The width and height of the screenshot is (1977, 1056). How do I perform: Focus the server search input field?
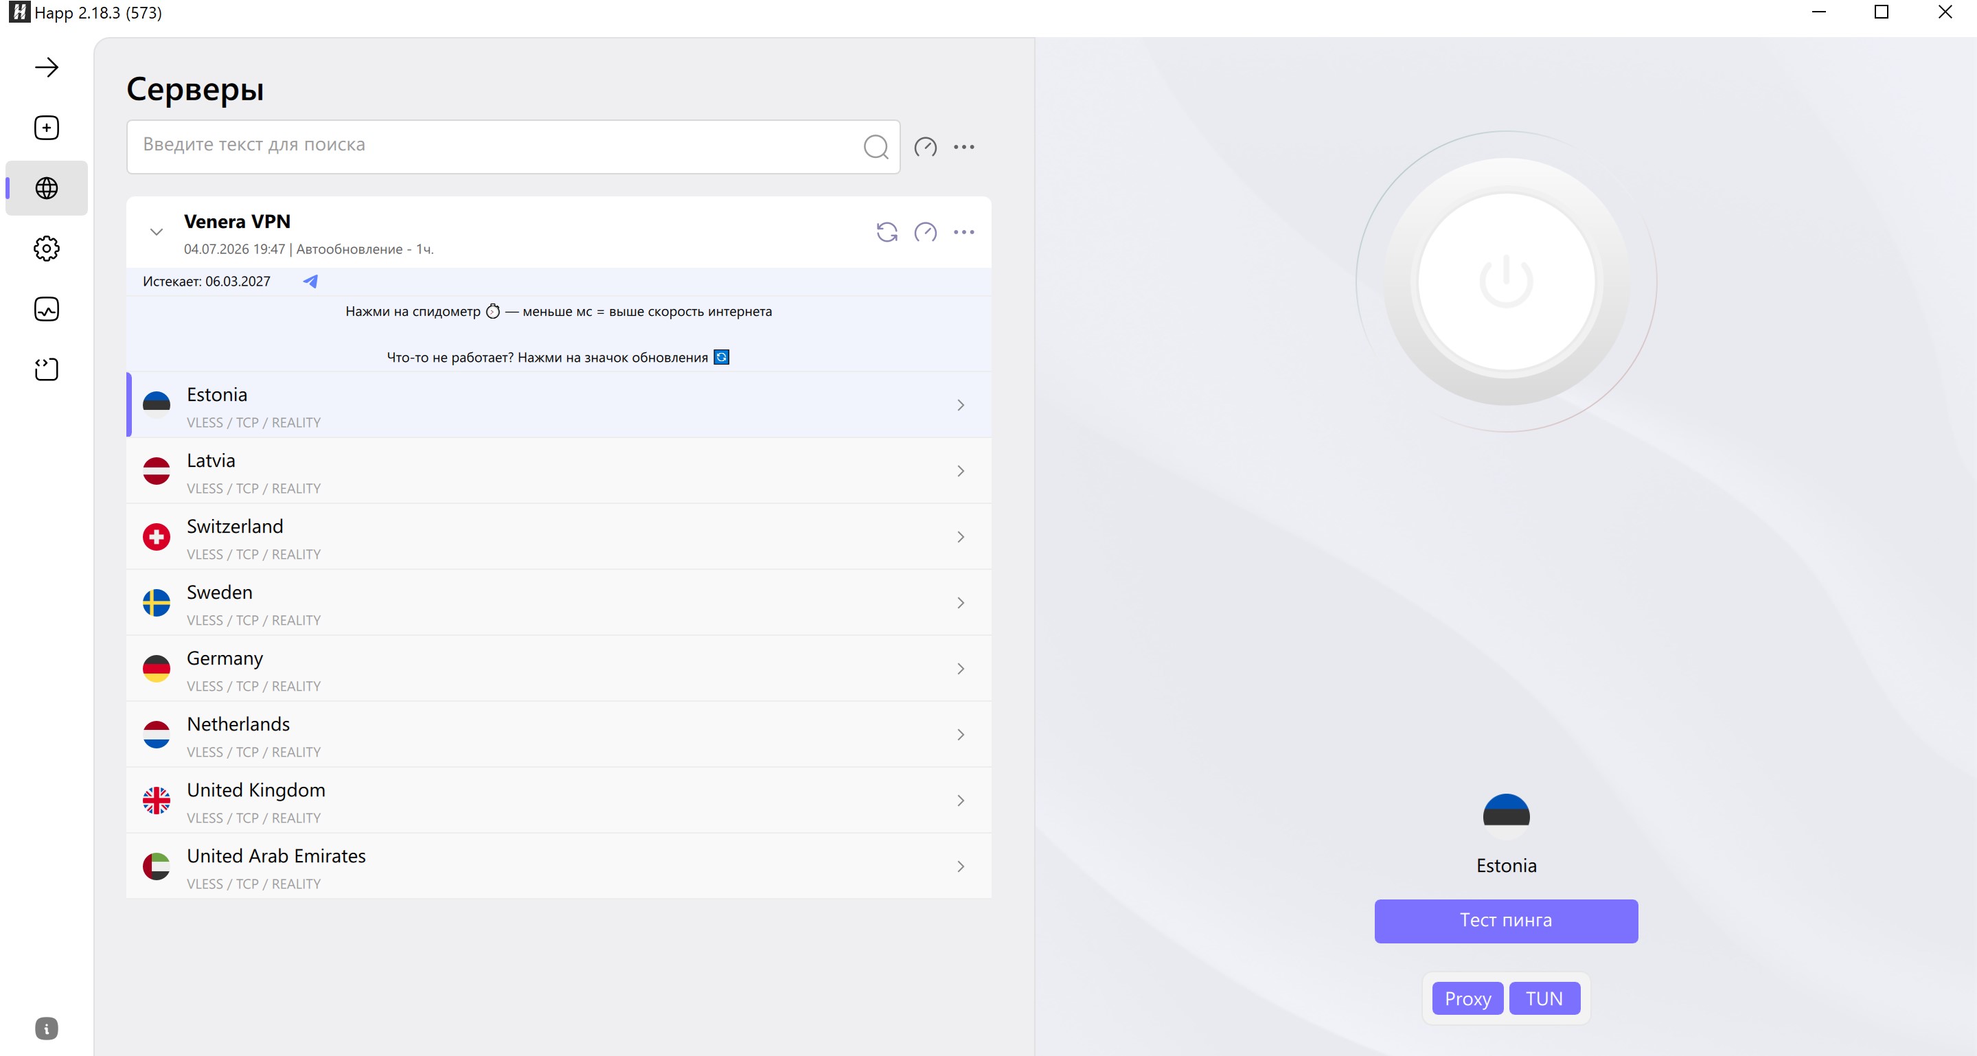[x=499, y=146]
